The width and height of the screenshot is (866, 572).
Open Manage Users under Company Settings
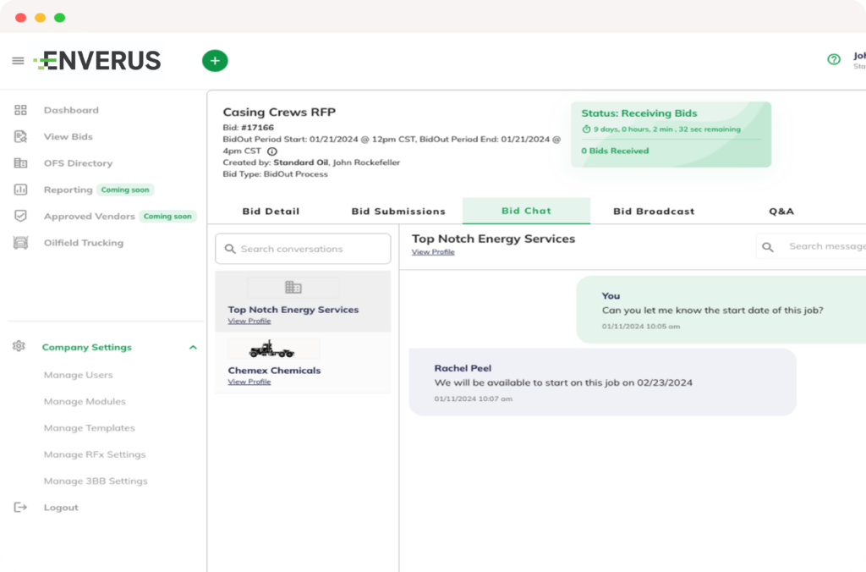(x=78, y=375)
